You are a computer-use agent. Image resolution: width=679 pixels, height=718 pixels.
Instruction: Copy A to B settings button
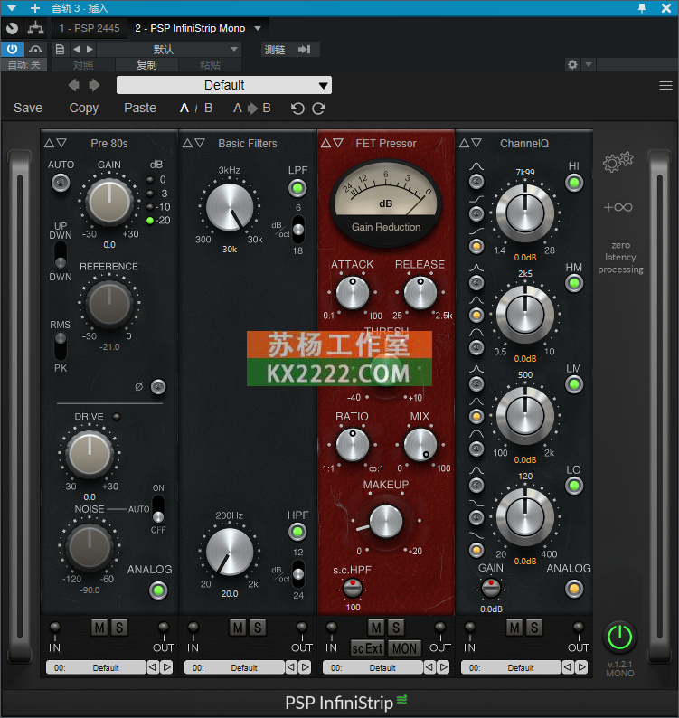252,109
